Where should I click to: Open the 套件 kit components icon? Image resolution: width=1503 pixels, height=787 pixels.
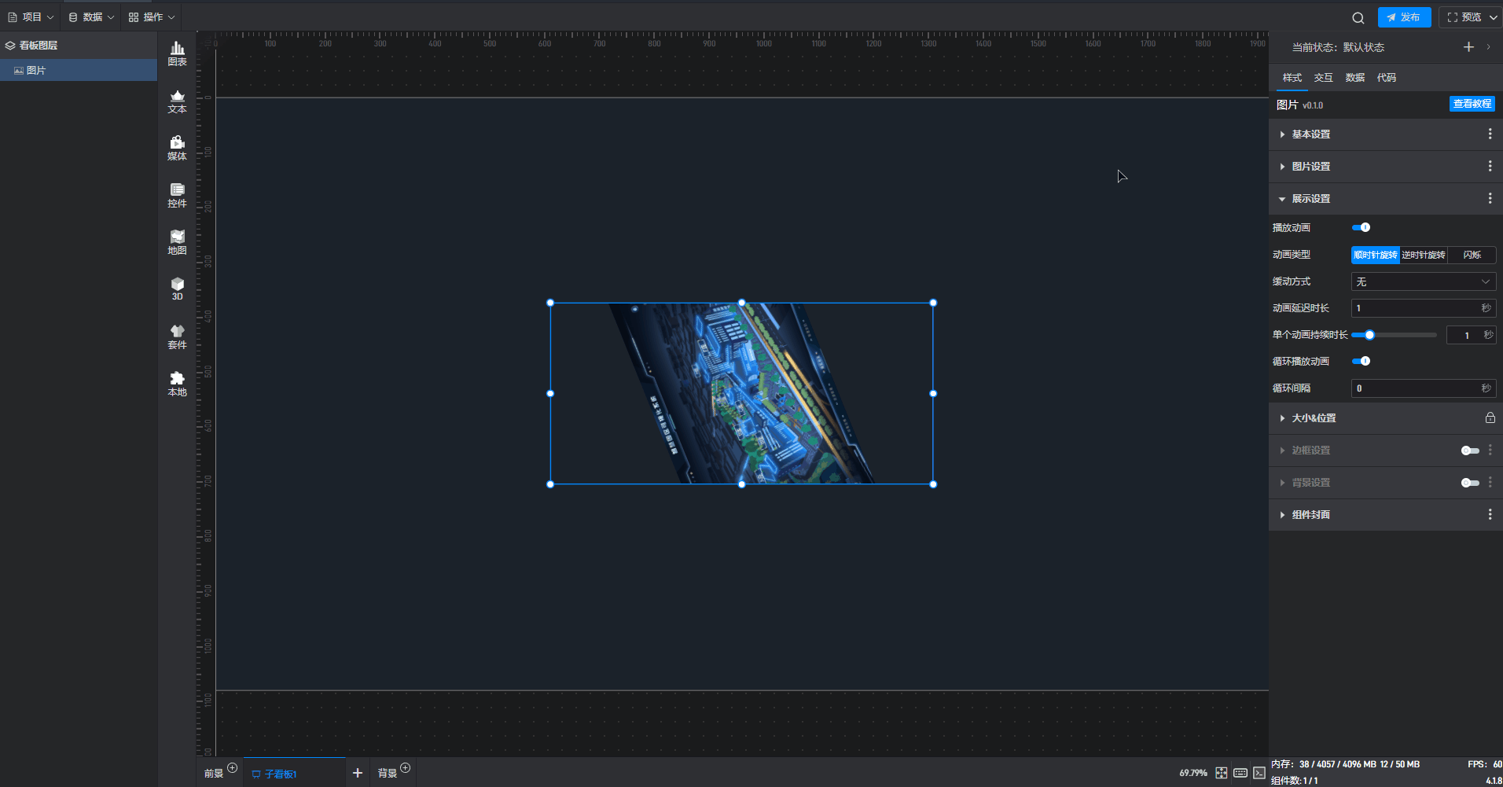click(x=177, y=336)
